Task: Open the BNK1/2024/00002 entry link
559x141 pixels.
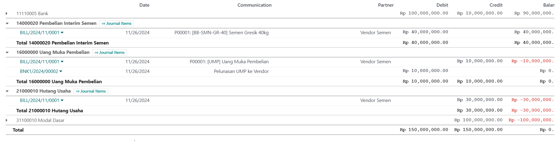Action: pyautogui.click(x=39, y=71)
